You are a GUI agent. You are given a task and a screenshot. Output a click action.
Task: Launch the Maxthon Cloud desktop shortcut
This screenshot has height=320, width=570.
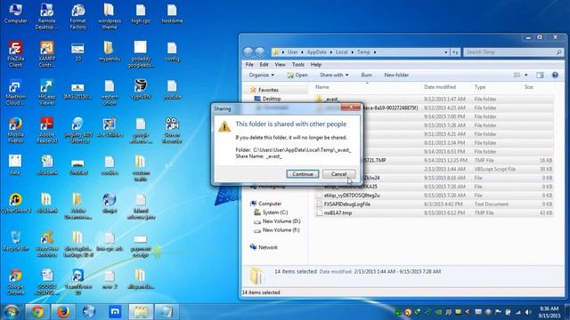click(15, 92)
